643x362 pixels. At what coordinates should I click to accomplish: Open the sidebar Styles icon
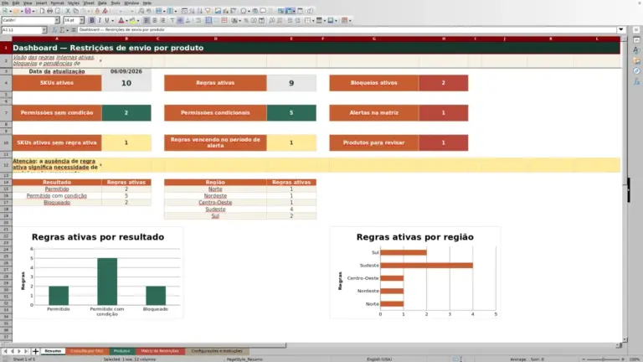pos(636,50)
